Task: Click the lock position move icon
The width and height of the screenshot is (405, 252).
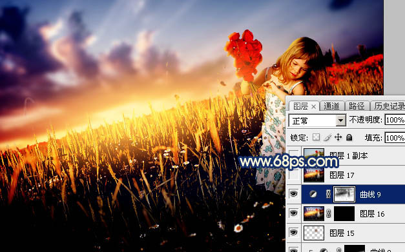Action: 338,137
